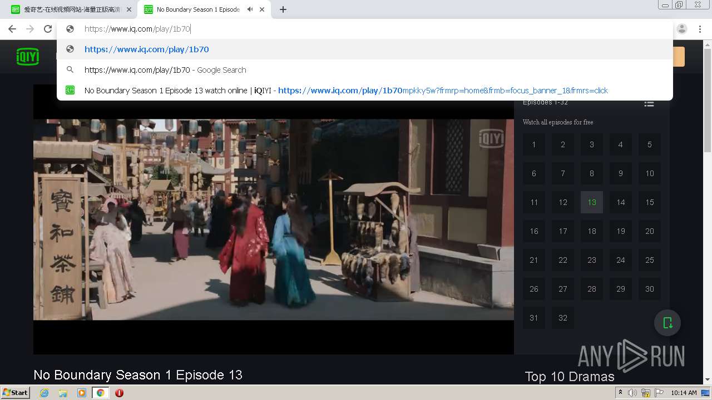This screenshot has height=400, width=712.
Task: Click the action center flag icon
Action: (x=659, y=393)
